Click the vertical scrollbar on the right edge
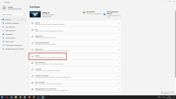 [x=175, y=44]
